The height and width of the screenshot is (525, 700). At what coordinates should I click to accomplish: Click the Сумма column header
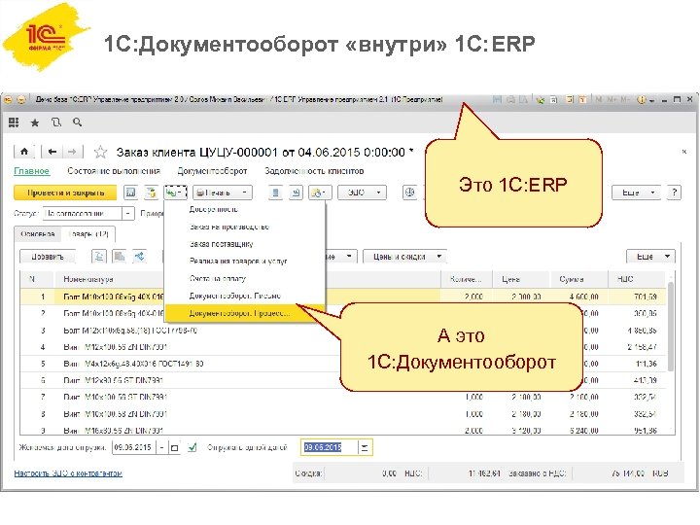tap(579, 279)
